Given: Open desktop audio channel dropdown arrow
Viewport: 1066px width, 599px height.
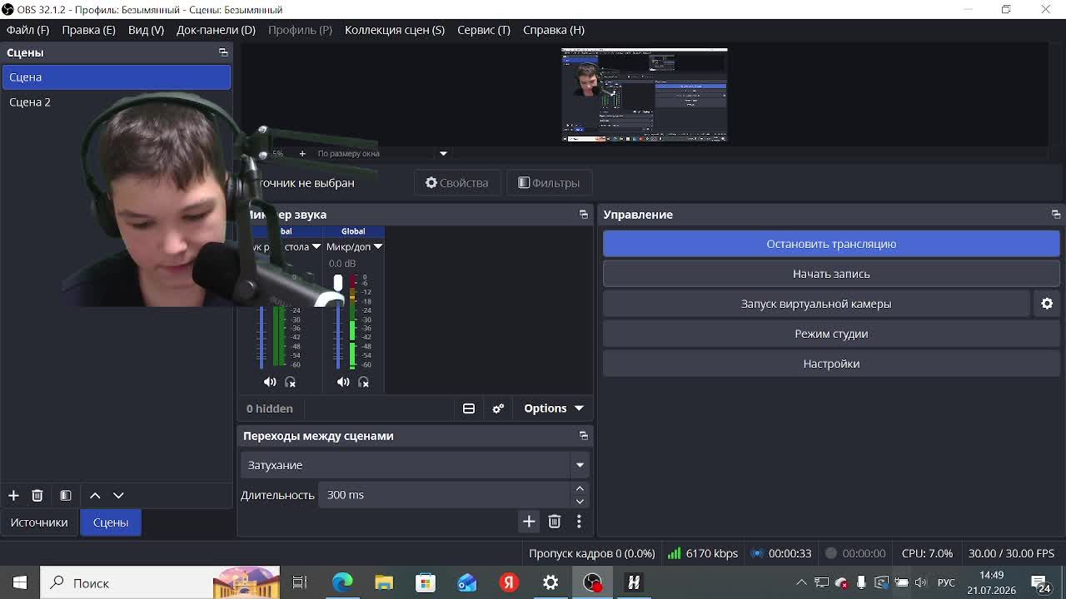Looking at the screenshot, I should click(x=316, y=246).
